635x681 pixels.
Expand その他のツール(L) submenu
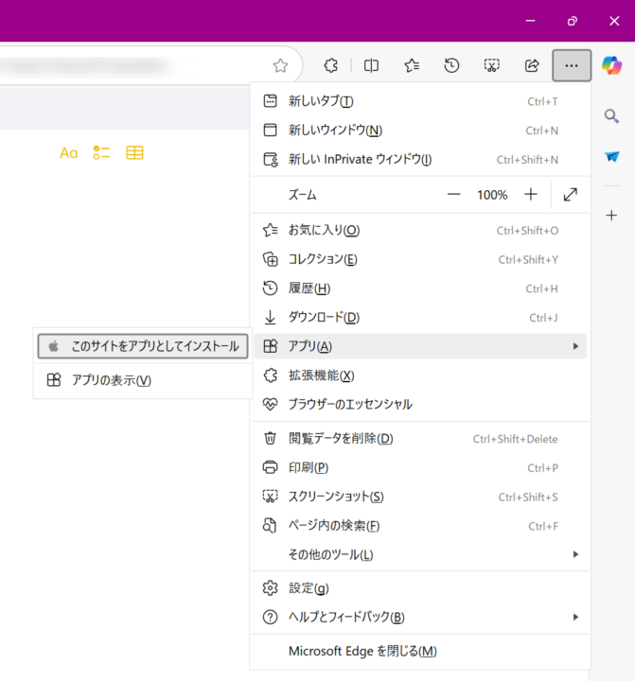tap(420, 554)
